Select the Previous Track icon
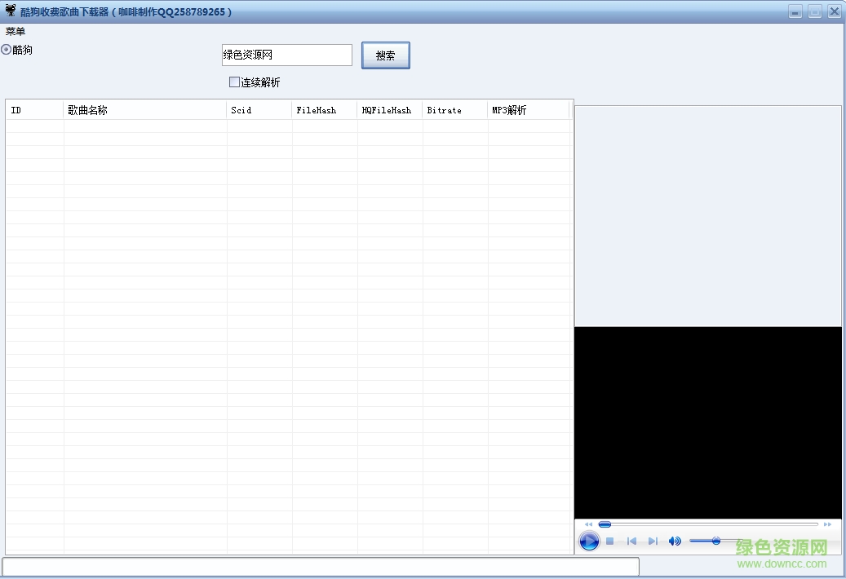 tap(631, 541)
